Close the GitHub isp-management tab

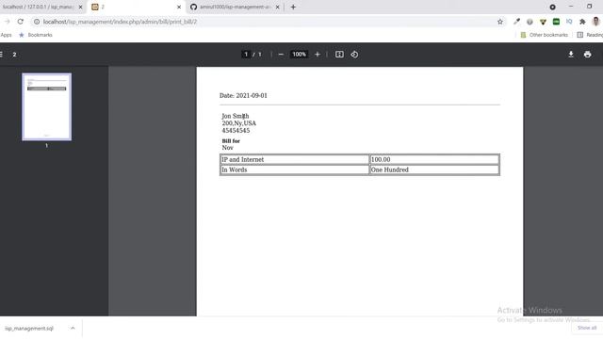point(277,7)
